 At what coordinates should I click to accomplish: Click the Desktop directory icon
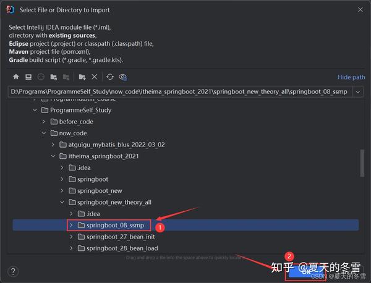coord(28,77)
